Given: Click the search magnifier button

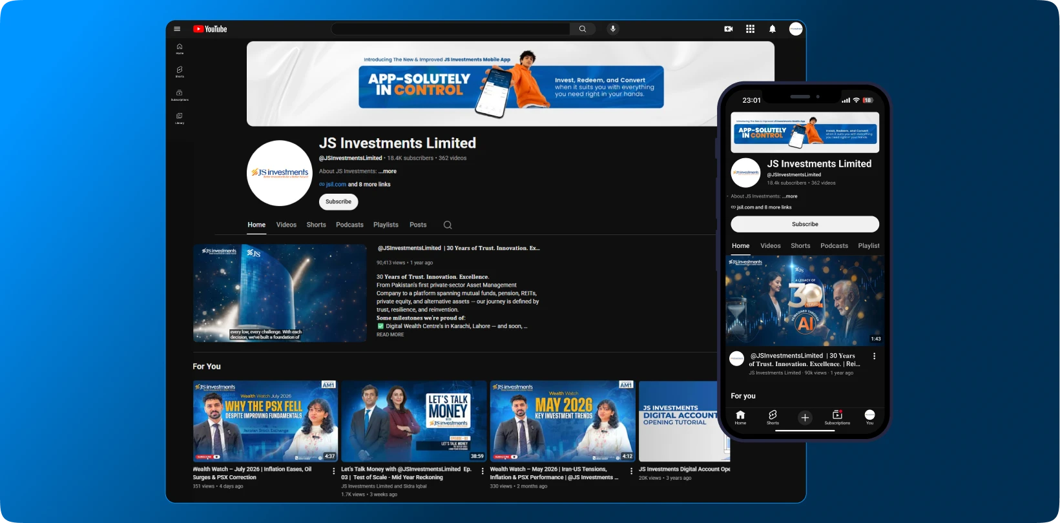Looking at the screenshot, I should pyautogui.click(x=583, y=29).
